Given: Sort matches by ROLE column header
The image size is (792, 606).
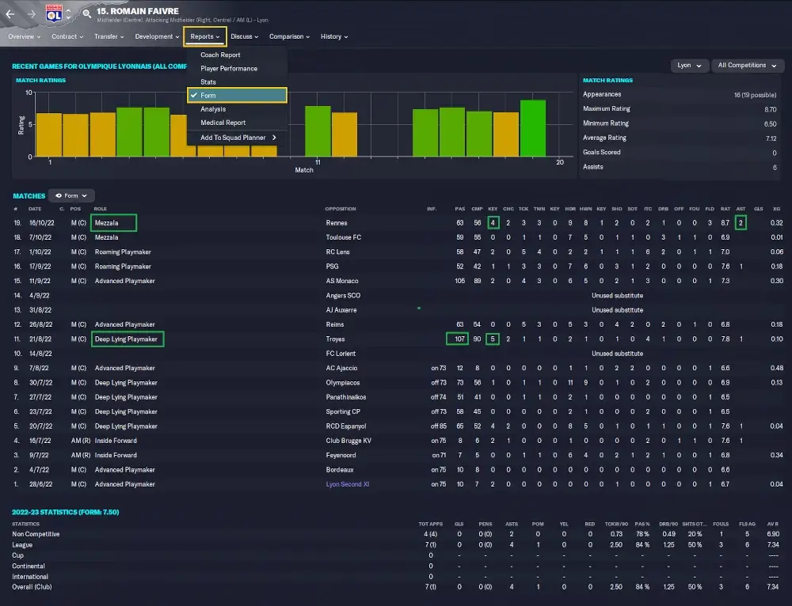Looking at the screenshot, I should [100, 209].
